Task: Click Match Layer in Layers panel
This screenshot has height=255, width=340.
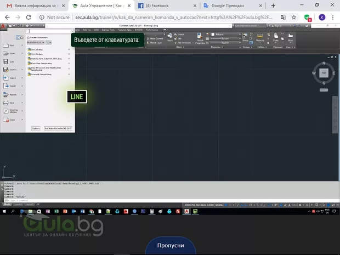Action: [x=154, y=43]
